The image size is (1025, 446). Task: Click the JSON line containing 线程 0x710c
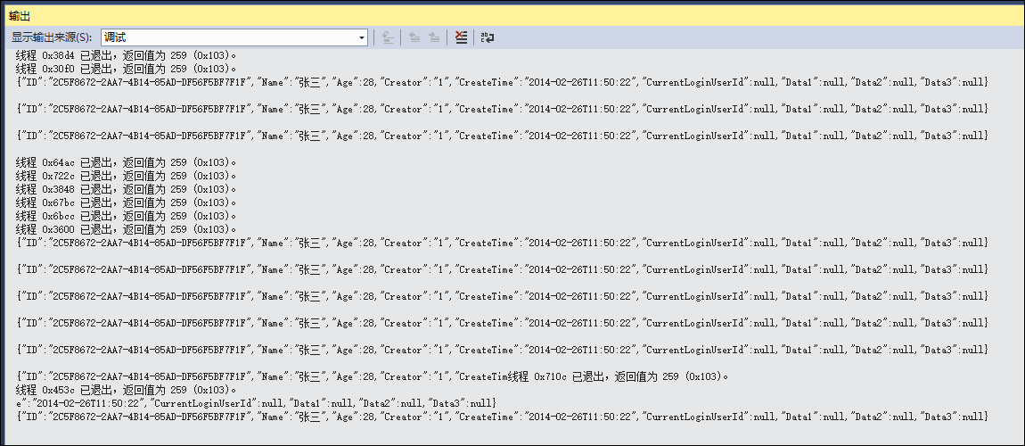tap(372, 376)
